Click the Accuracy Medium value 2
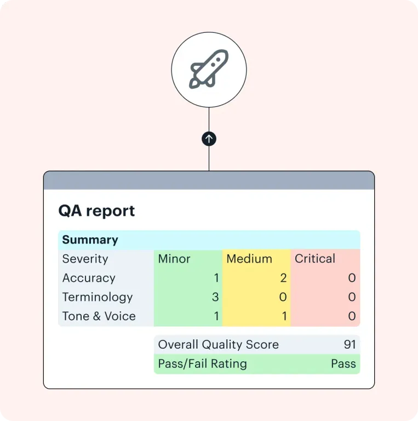This screenshot has width=418, height=421. [x=283, y=278]
